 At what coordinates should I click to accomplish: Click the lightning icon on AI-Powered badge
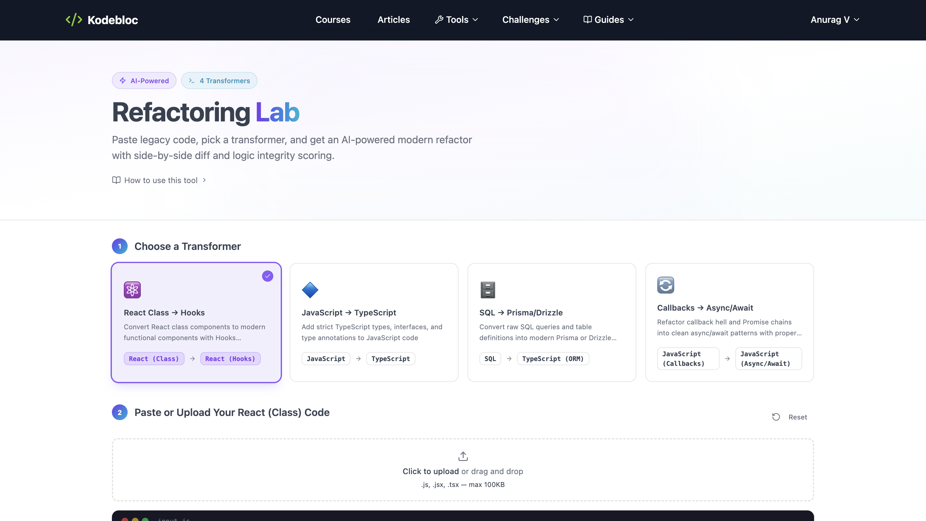tap(122, 80)
